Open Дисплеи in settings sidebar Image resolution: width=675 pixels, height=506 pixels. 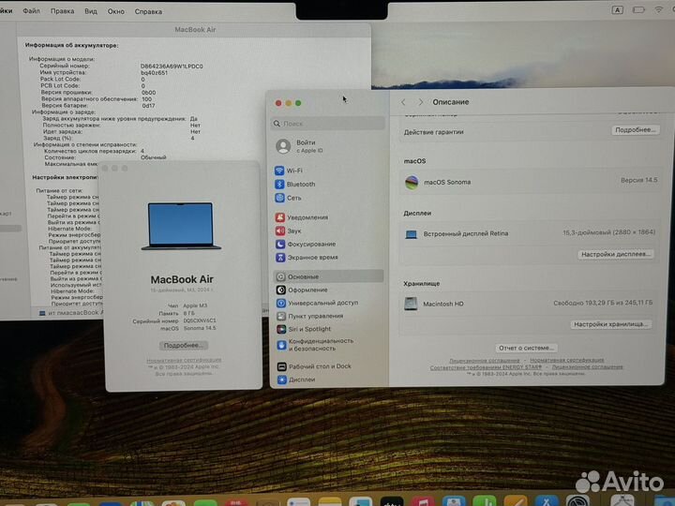coord(296,379)
